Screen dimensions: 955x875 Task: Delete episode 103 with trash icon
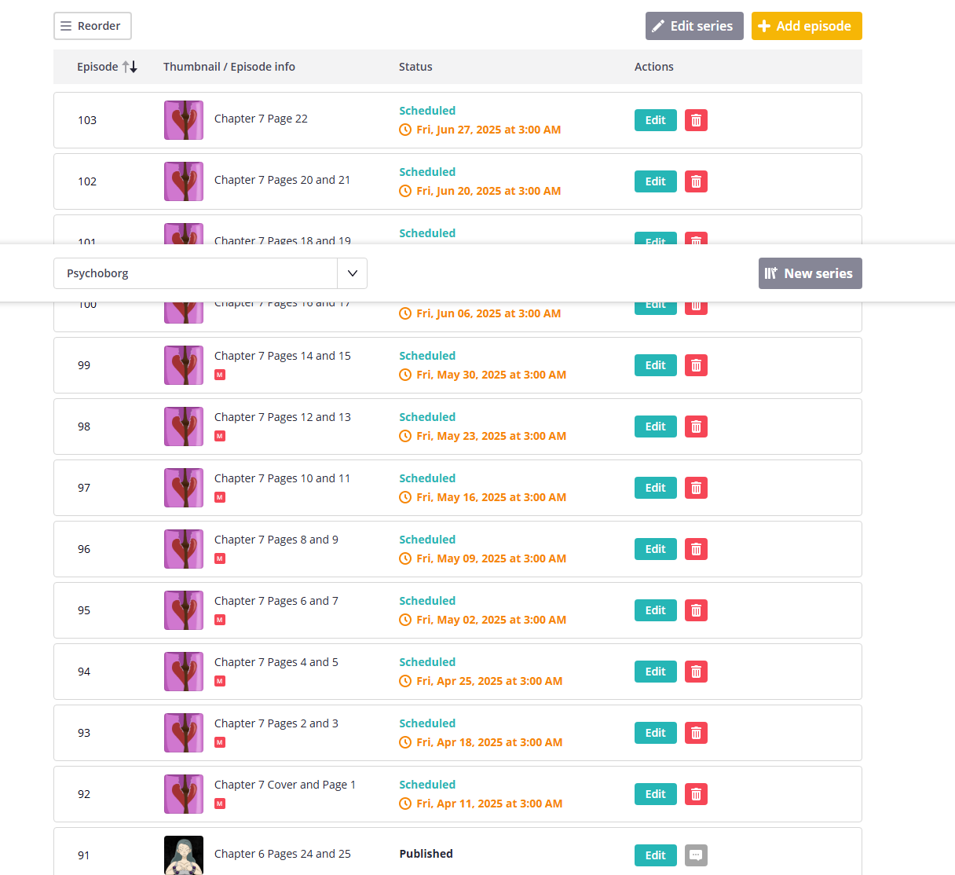(696, 120)
